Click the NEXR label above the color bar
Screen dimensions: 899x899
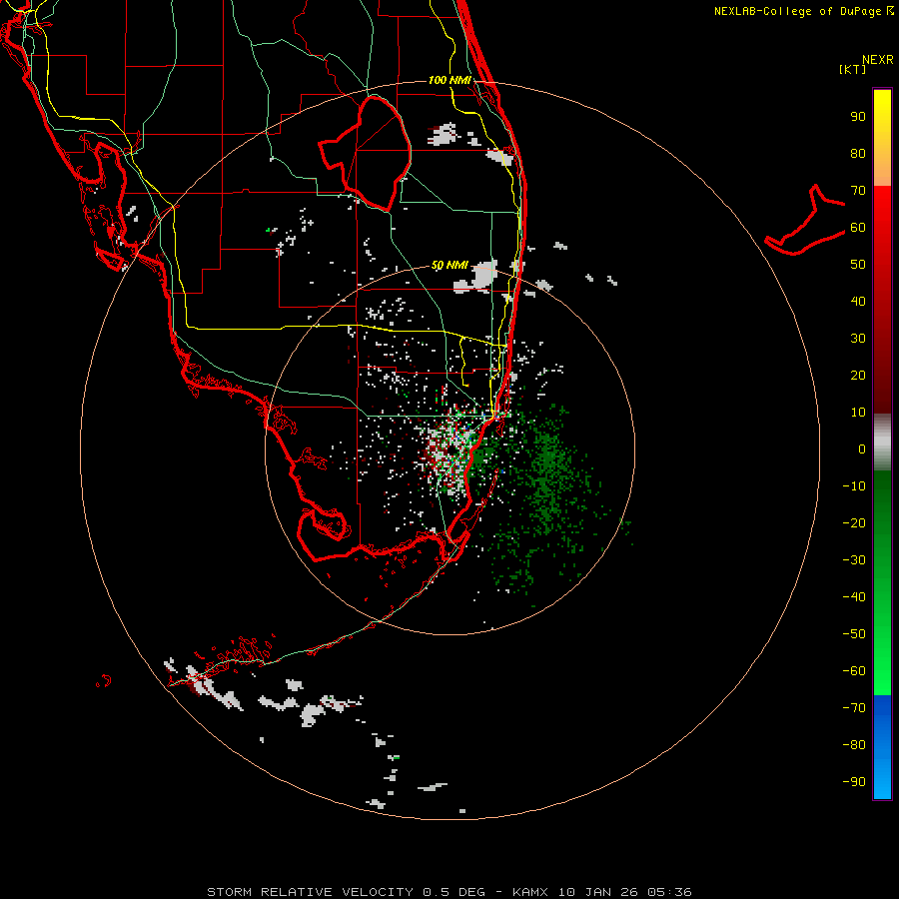(x=878, y=60)
